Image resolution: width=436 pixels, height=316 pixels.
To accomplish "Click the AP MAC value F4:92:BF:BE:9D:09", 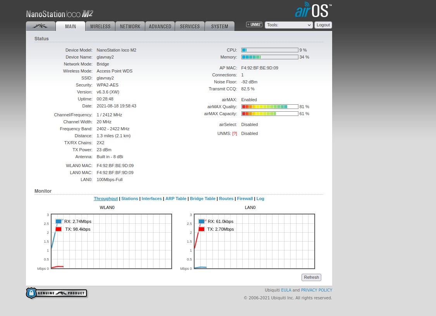I will (x=259, y=68).
